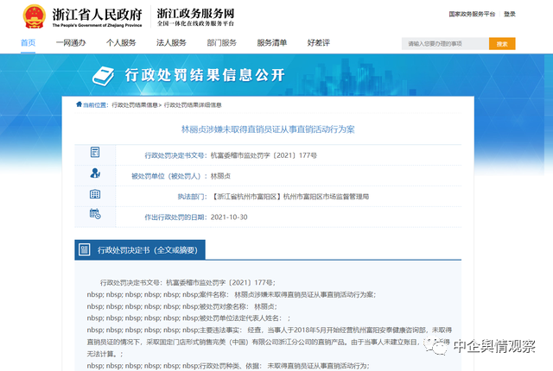Click the 浙江省人民政府 header title
This screenshot has width=553, height=371.
coord(97,15)
